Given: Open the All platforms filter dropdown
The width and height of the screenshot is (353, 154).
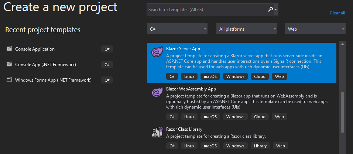Looking at the screenshot, I should 246,29.
